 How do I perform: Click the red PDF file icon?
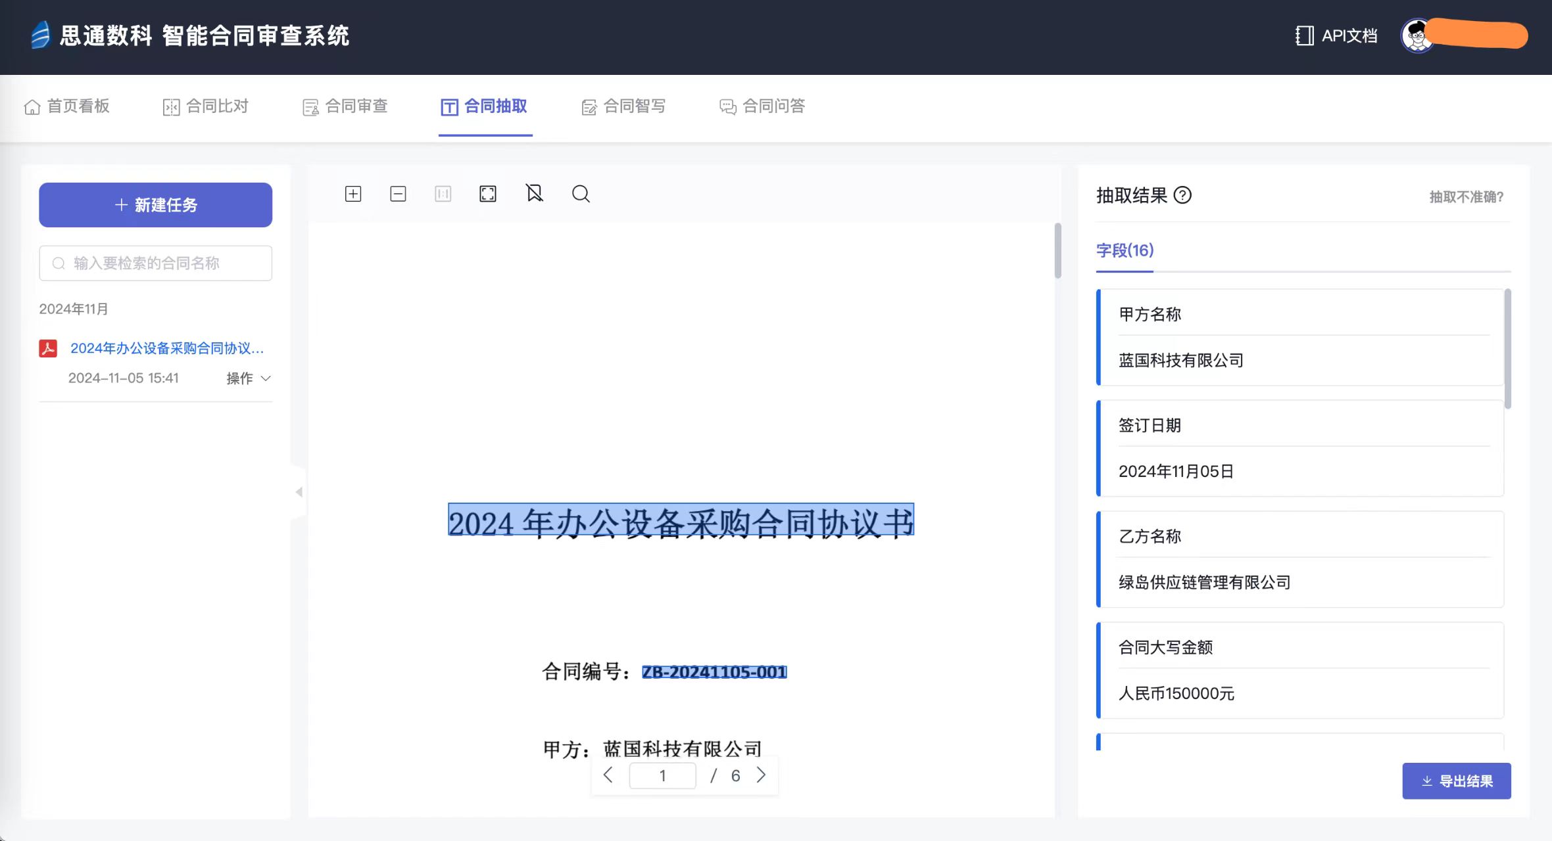[x=48, y=348]
